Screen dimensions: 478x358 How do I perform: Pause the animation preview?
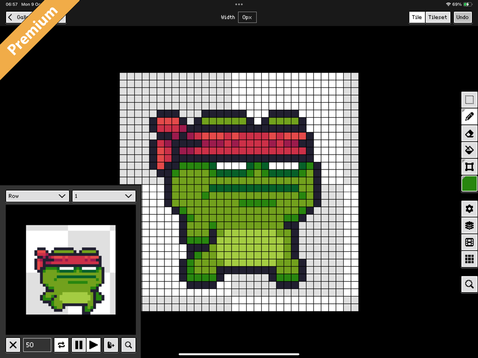coord(78,345)
